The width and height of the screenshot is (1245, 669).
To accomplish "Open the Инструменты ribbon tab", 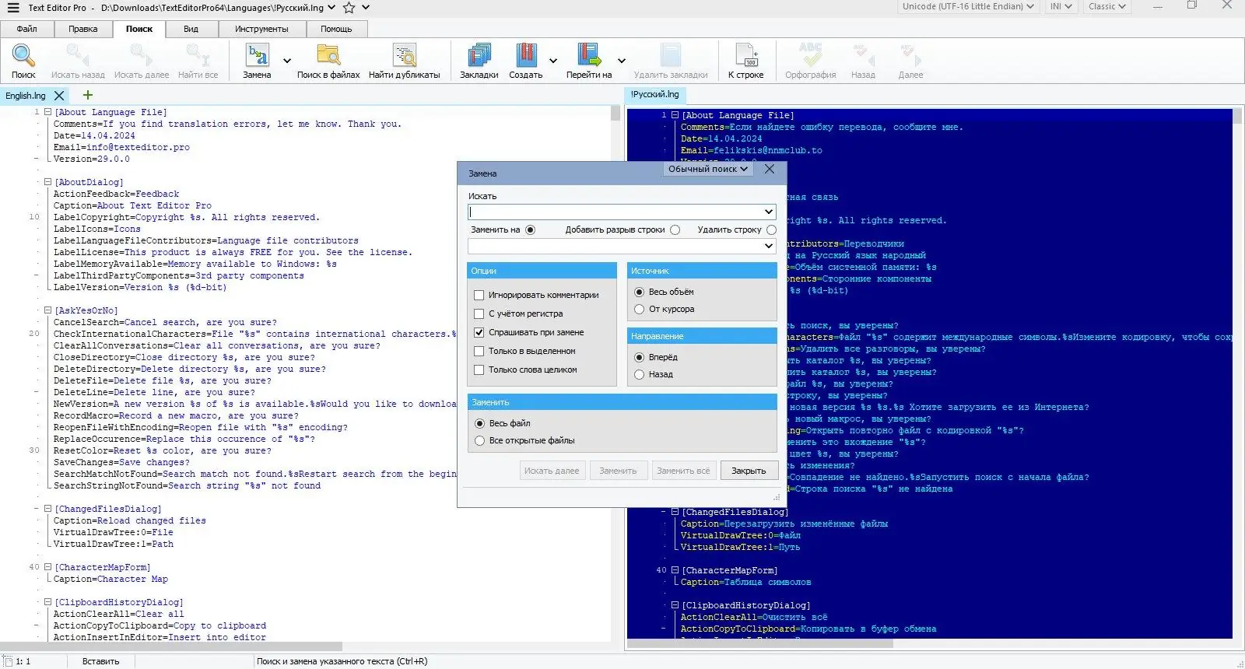I will [x=261, y=29].
